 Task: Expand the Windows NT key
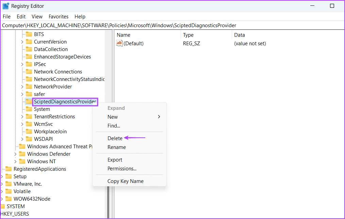pyautogui.click(x=15, y=162)
